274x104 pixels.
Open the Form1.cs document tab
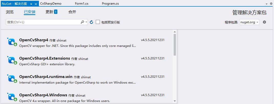tap(82, 4)
